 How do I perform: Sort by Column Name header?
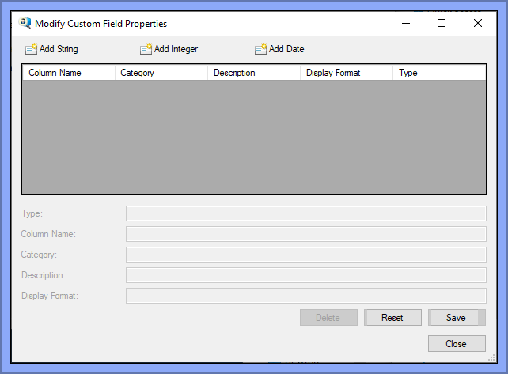[x=69, y=73]
